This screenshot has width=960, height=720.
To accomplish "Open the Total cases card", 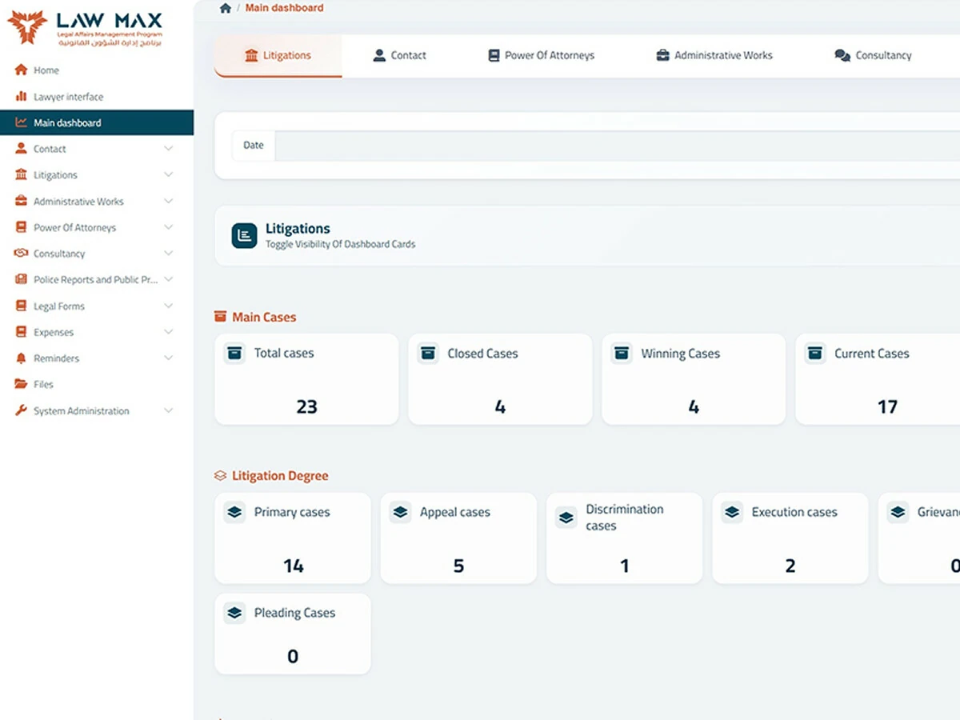I will (306, 379).
